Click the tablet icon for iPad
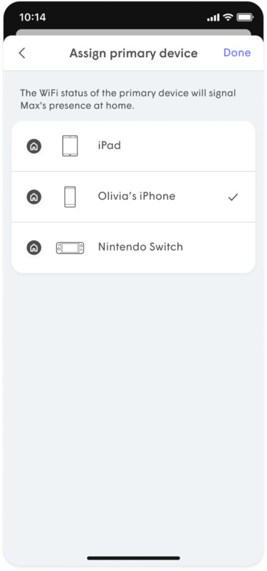 point(70,146)
